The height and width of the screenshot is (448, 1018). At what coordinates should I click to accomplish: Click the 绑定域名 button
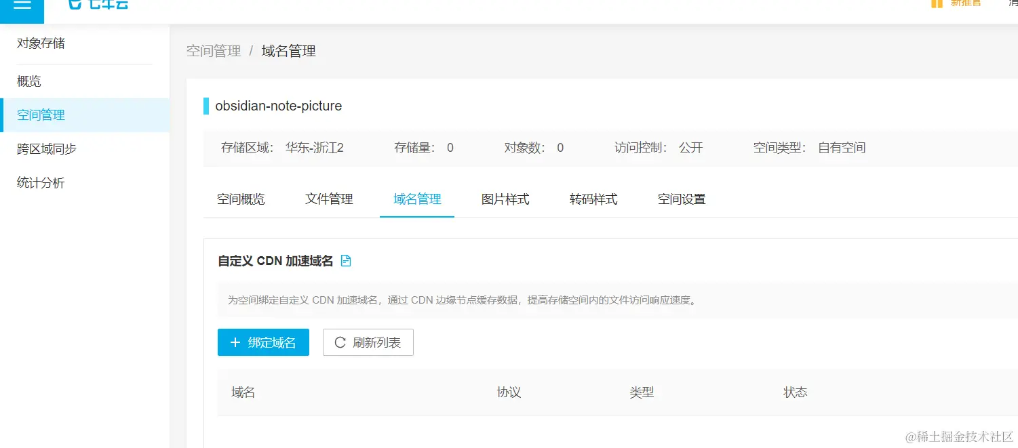tap(263, 342)
